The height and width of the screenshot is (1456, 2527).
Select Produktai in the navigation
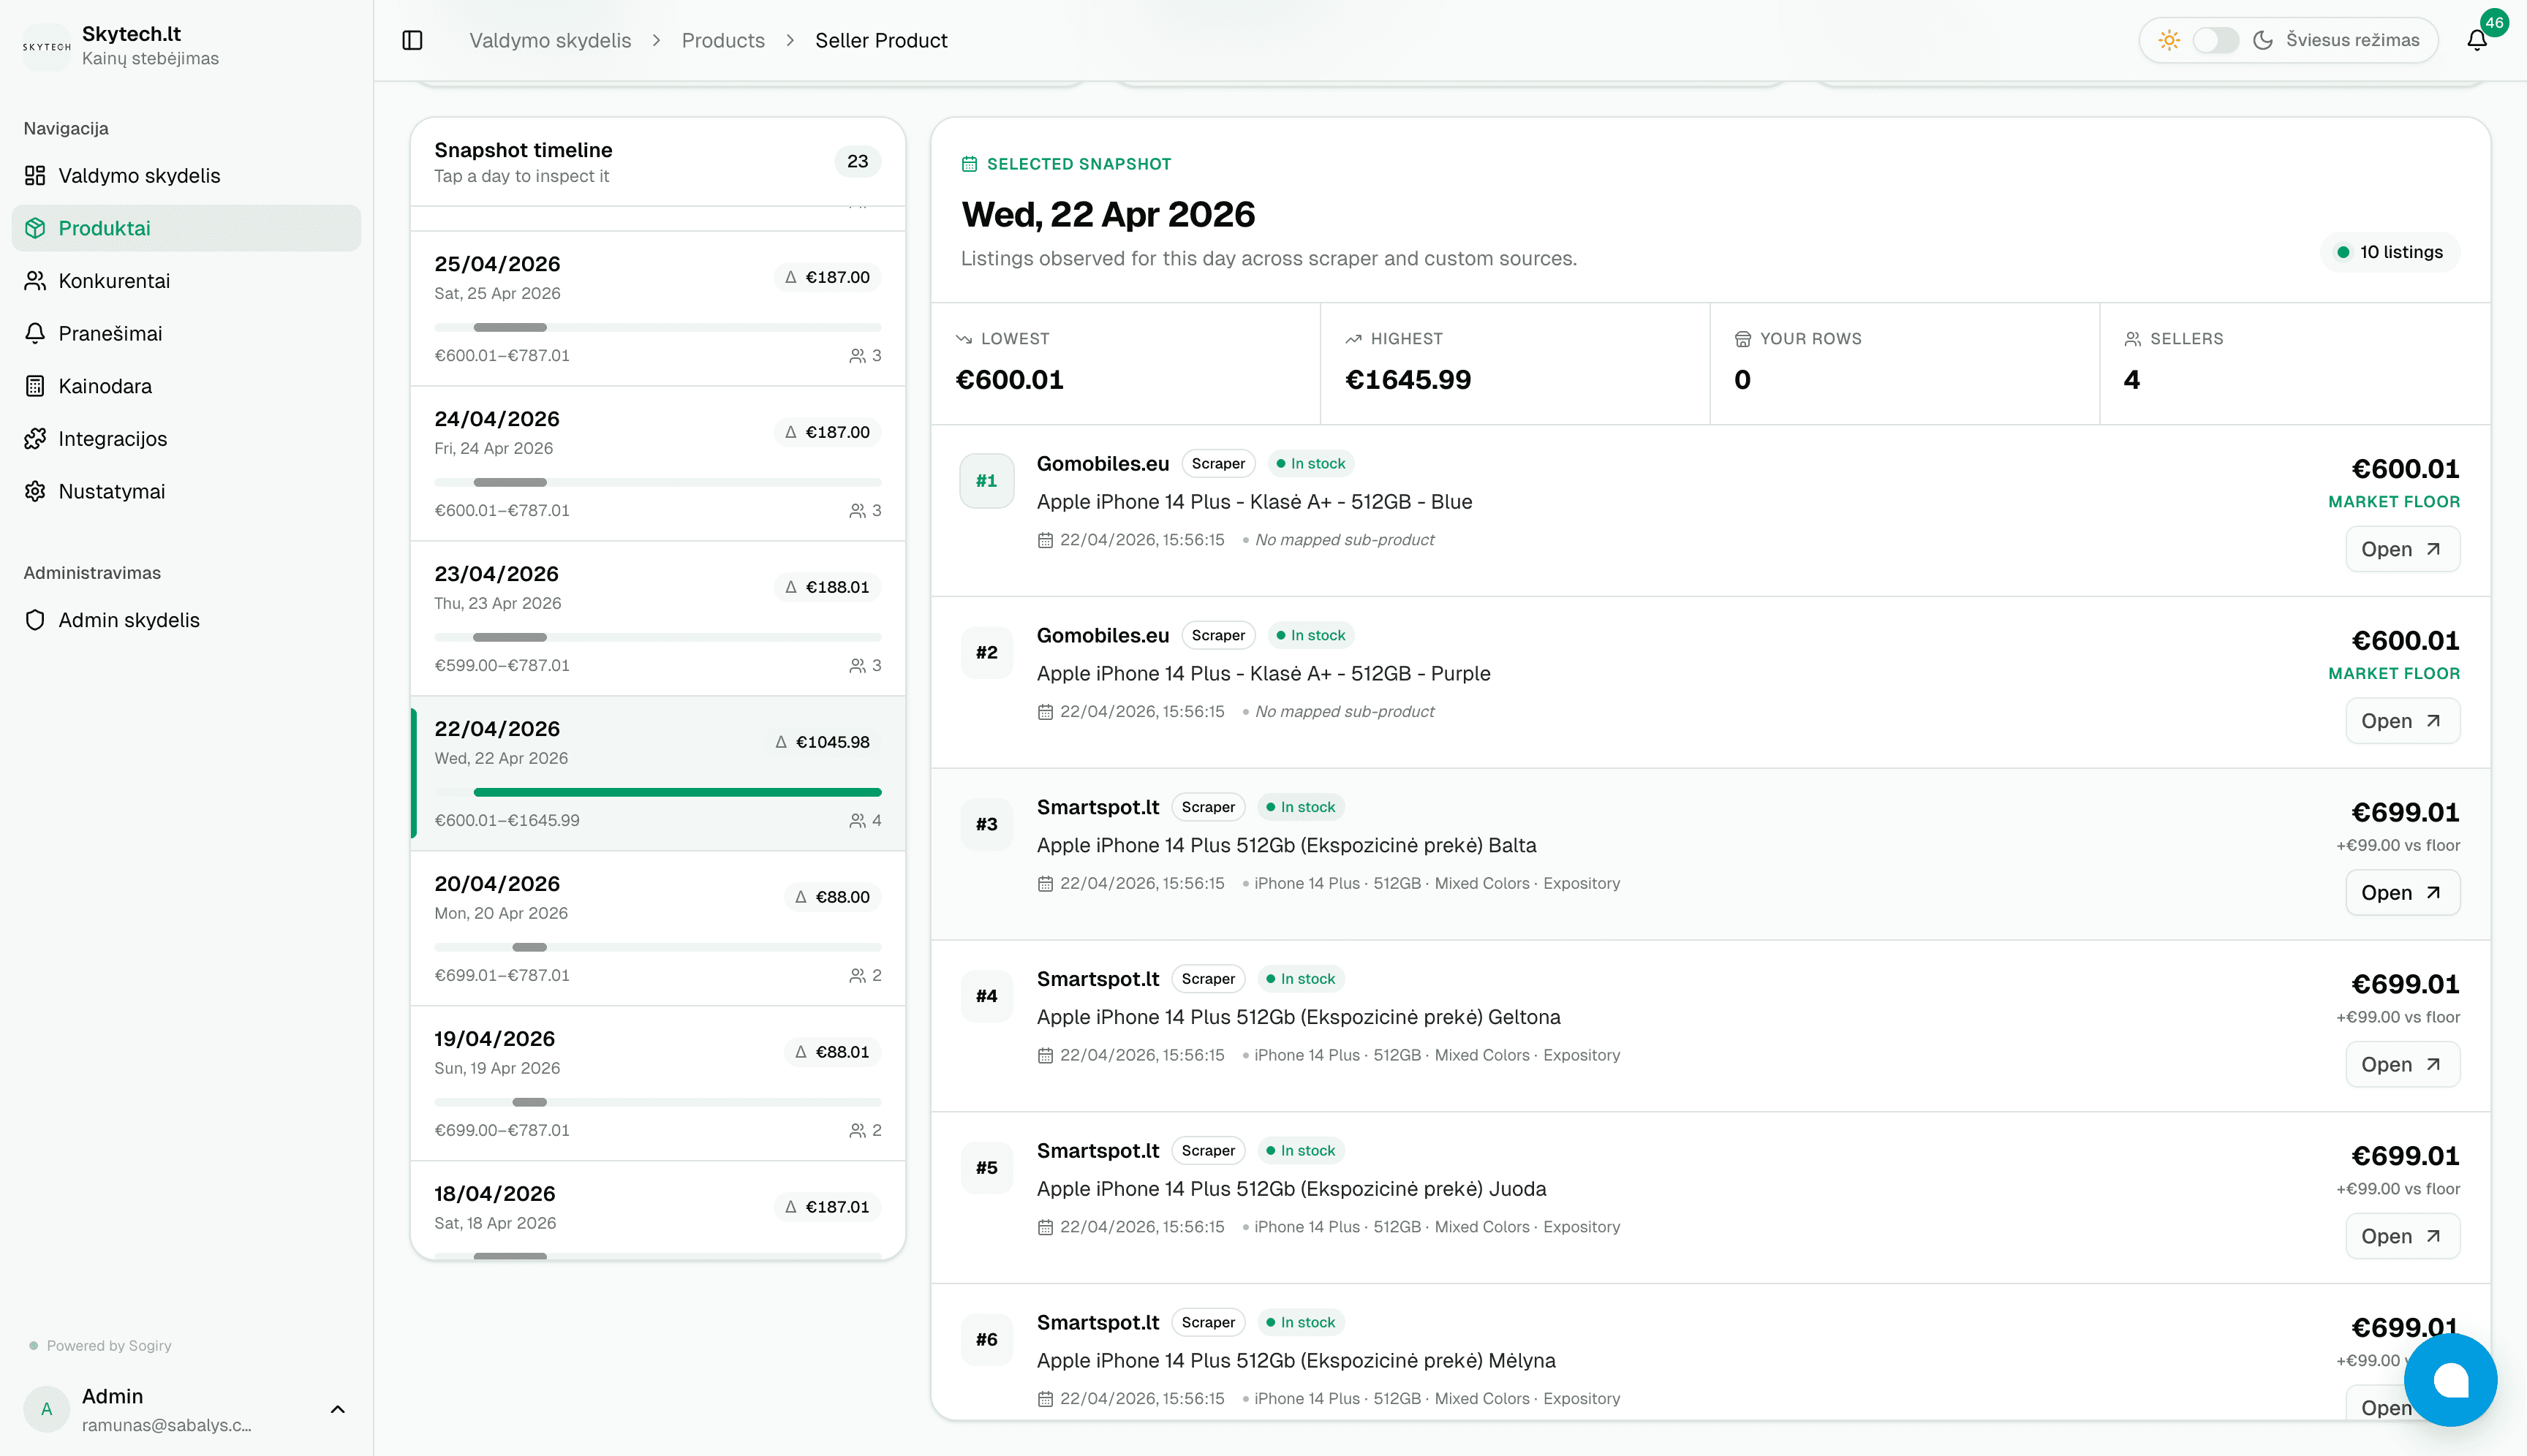coord(186,228)
